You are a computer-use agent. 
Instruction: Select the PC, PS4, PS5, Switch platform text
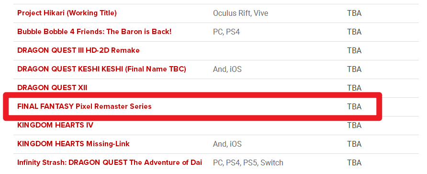[248, 163]
